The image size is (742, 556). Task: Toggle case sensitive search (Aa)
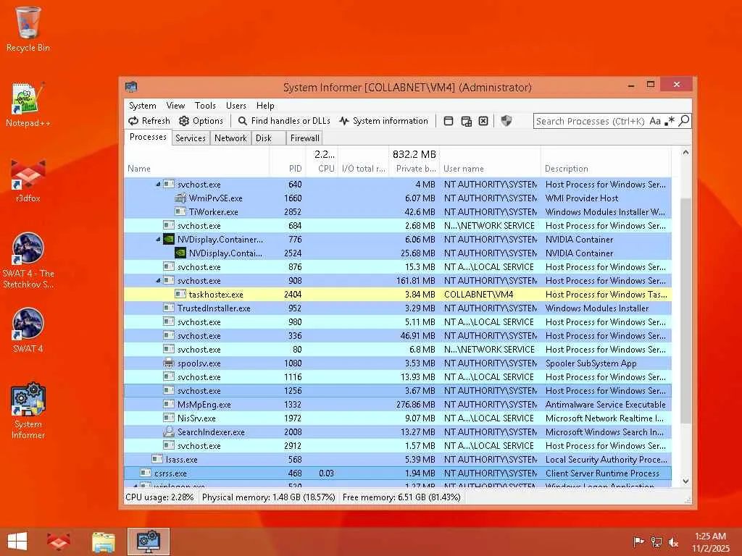click(655, 121)
